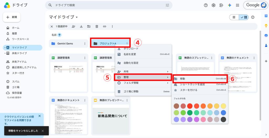Open the Google account avatar
This screenshot has width=269, height=138.
pos(263,5)
